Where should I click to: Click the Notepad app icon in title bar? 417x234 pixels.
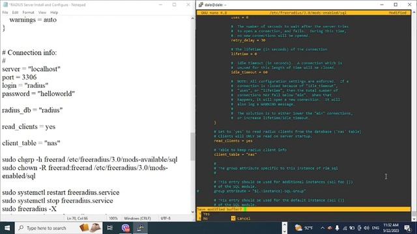[x=5, y=5]
